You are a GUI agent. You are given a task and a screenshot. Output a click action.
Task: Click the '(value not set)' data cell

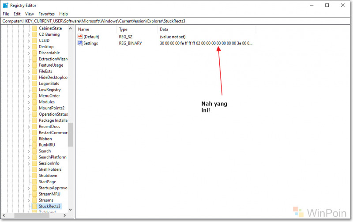173,37
